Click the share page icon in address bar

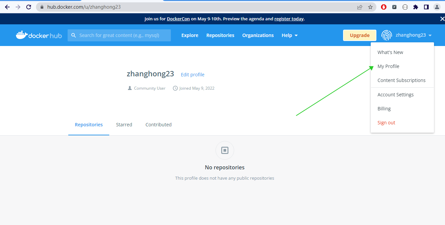coord(360,7)
